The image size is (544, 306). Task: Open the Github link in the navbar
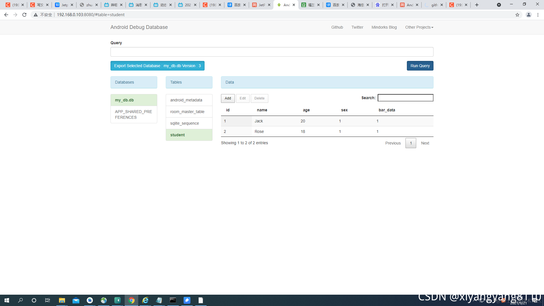[x=337, y=27]
